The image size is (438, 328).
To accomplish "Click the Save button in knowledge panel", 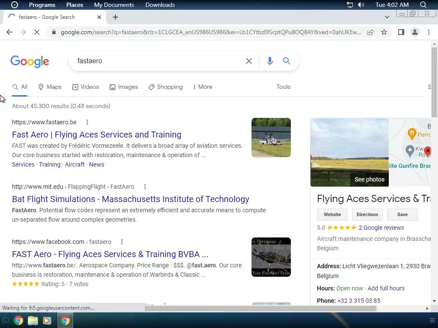I will click(x=402, y=214).
